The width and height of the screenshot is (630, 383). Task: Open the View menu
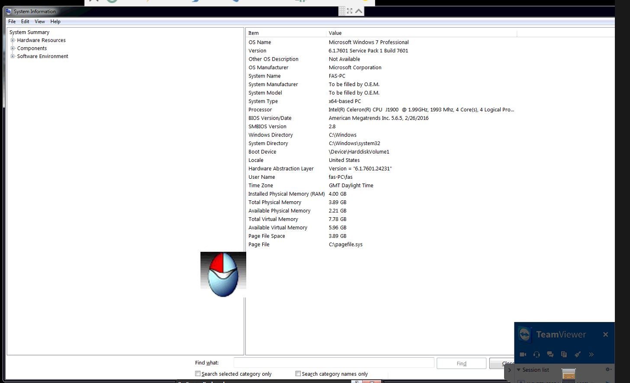click(40, 21)
